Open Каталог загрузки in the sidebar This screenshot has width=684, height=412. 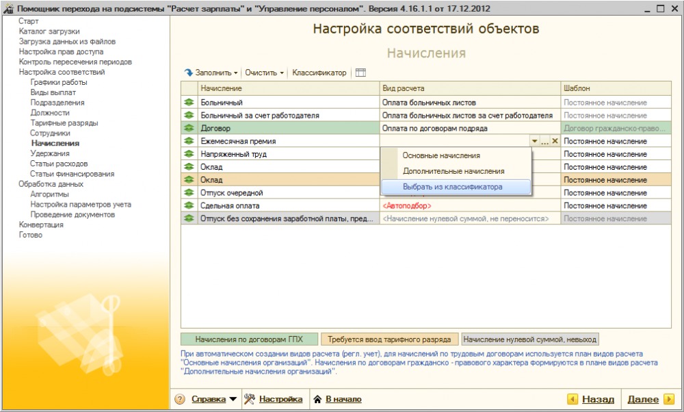click(x=49, y=31)
